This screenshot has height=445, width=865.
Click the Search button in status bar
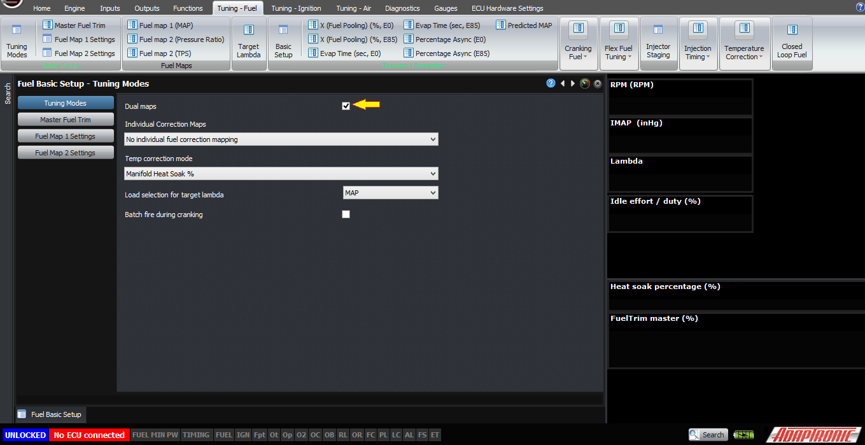click(x=708, y=435)
